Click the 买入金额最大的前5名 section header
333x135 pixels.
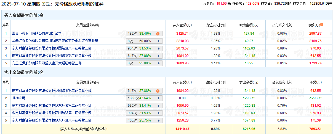tap(24, 15)
